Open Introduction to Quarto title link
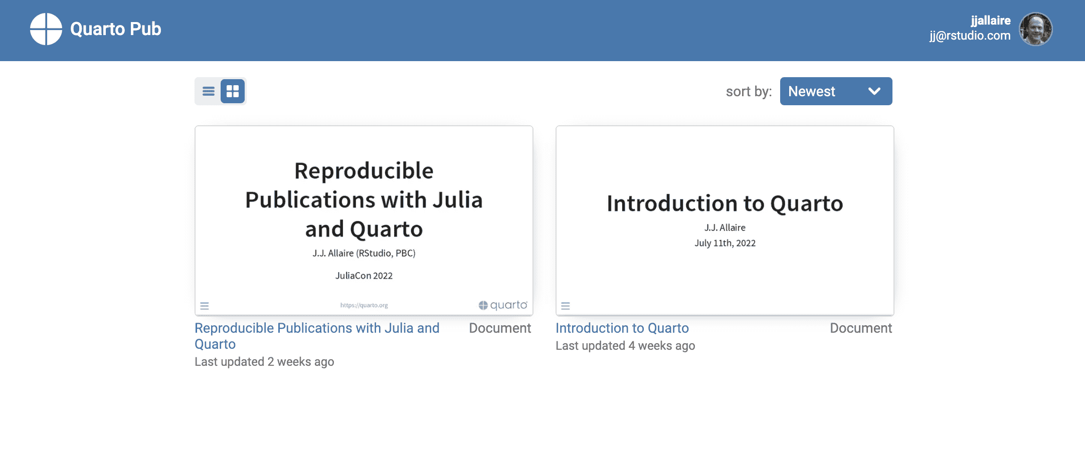The width and height of the screenshot is (1085, 459). coord(622,328)
